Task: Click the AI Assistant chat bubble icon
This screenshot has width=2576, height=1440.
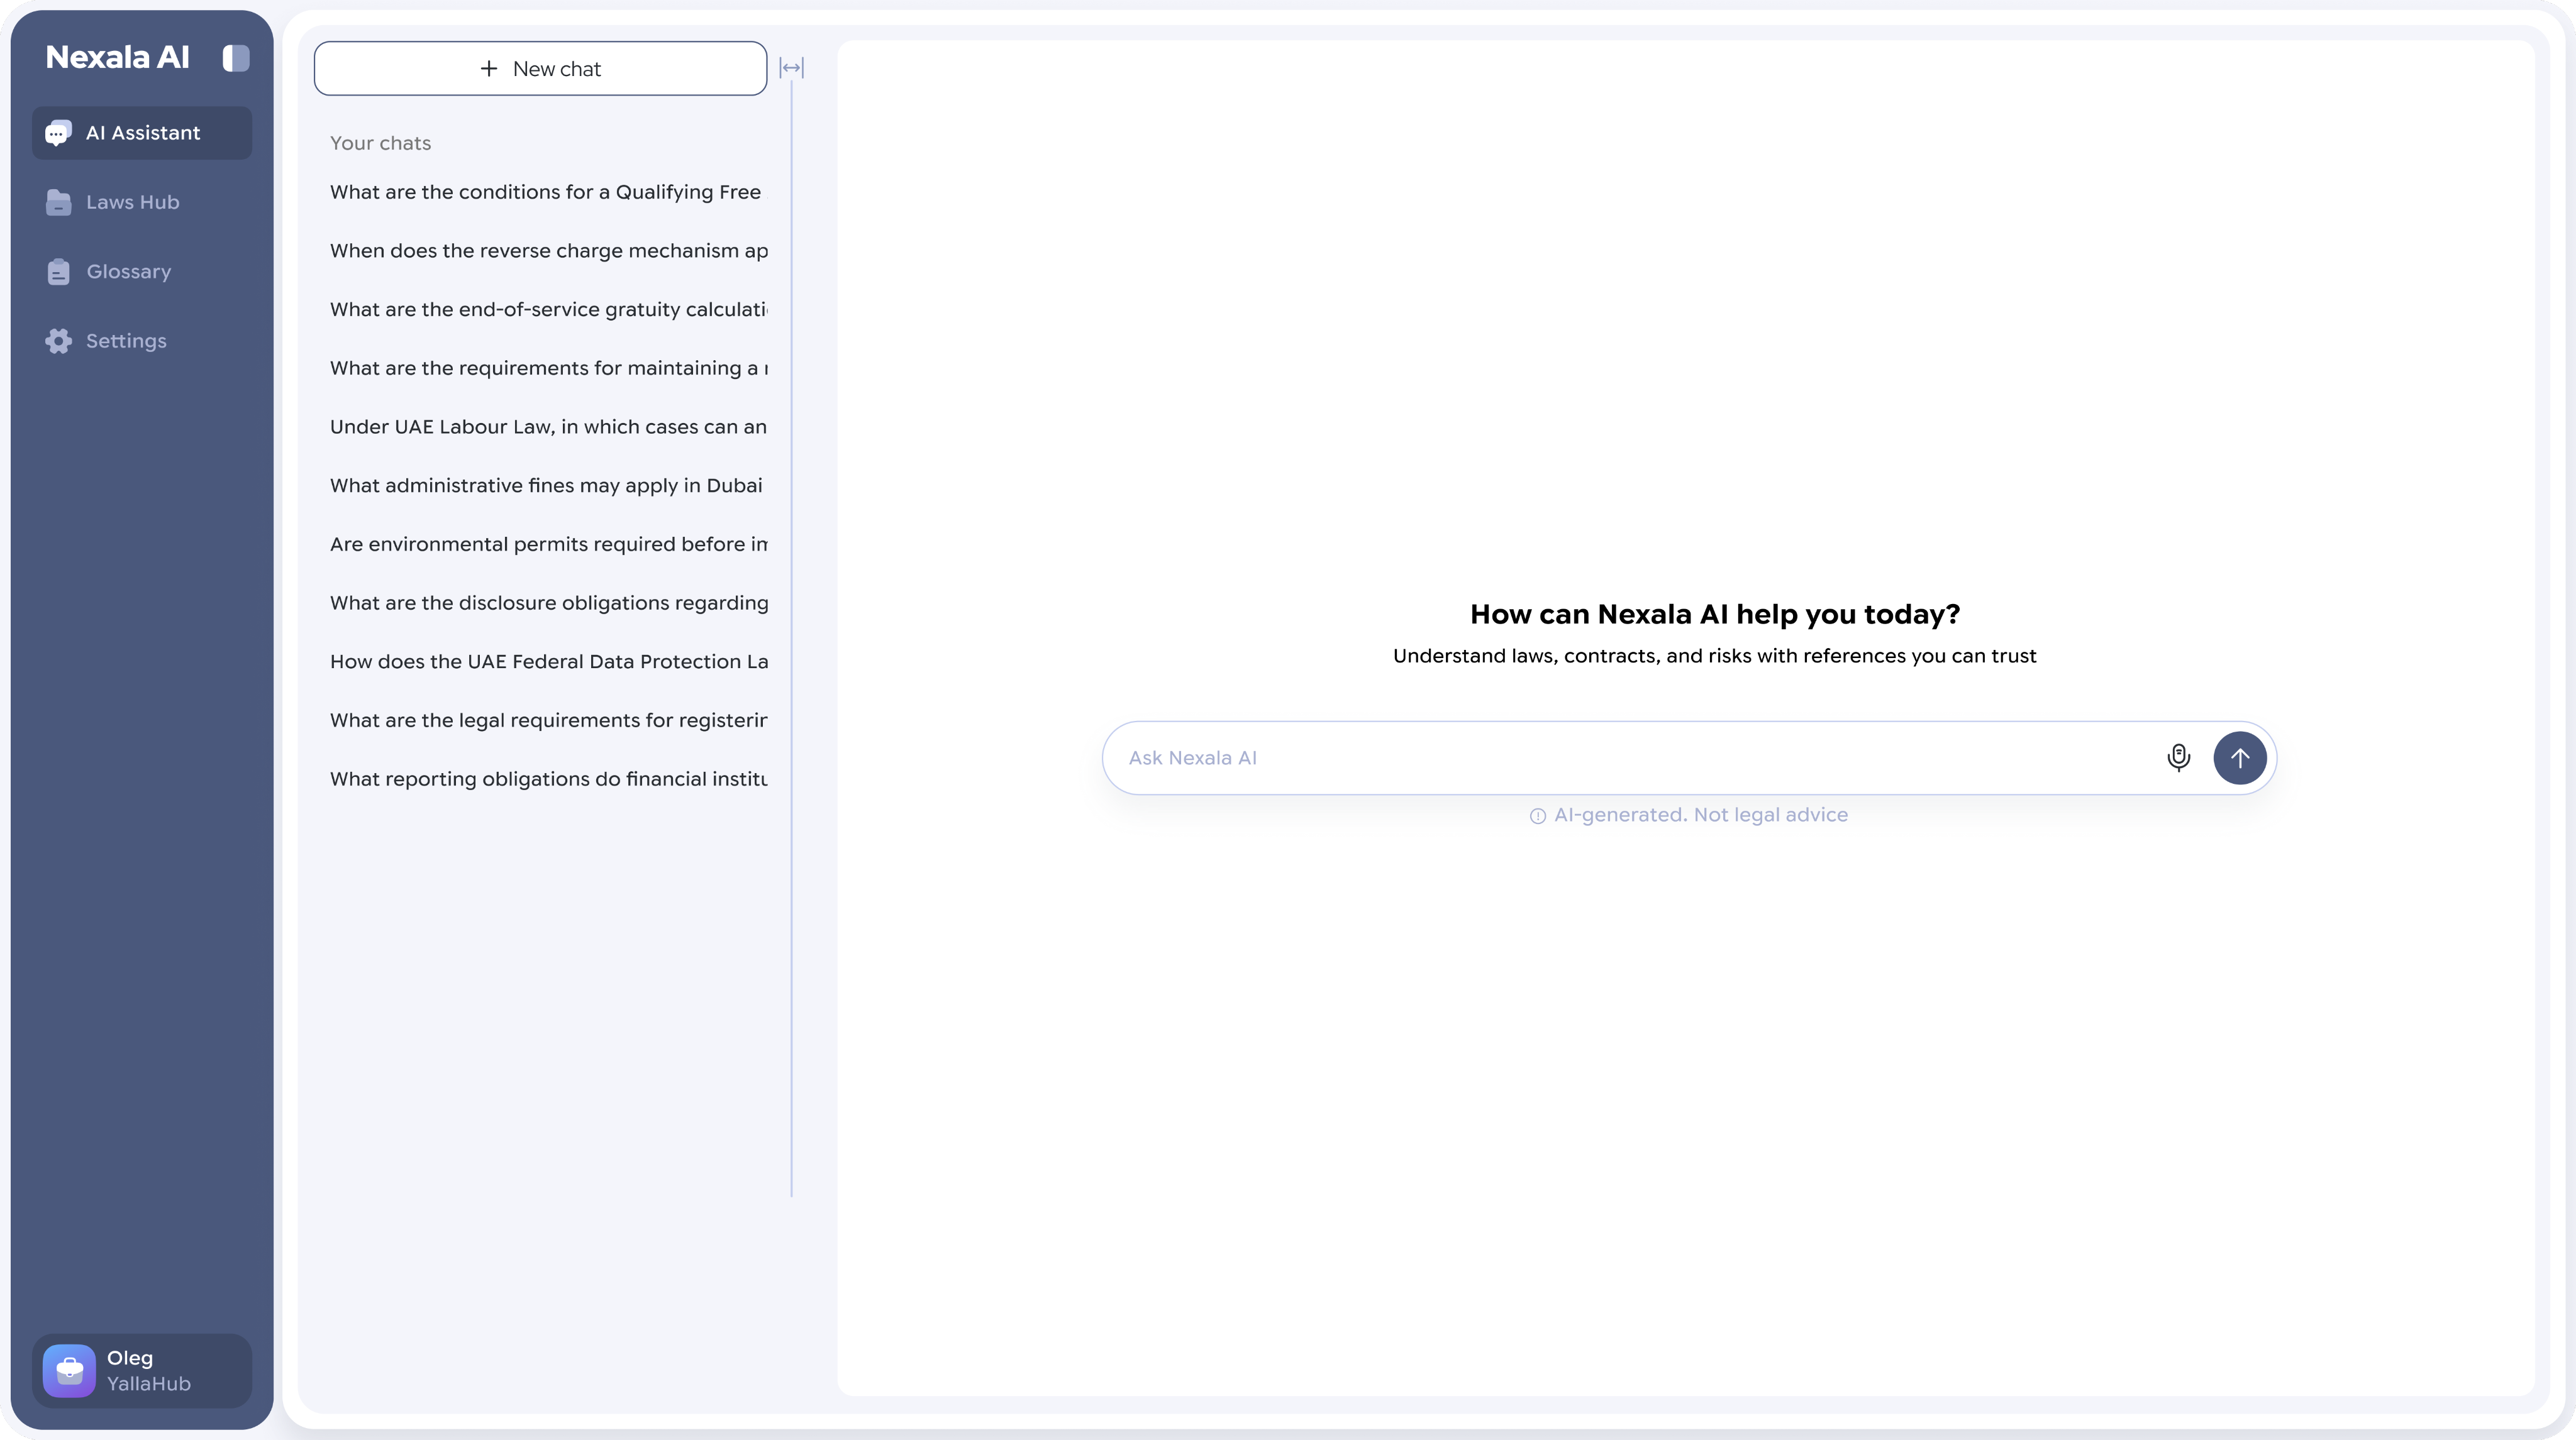Action: (58, 133)
